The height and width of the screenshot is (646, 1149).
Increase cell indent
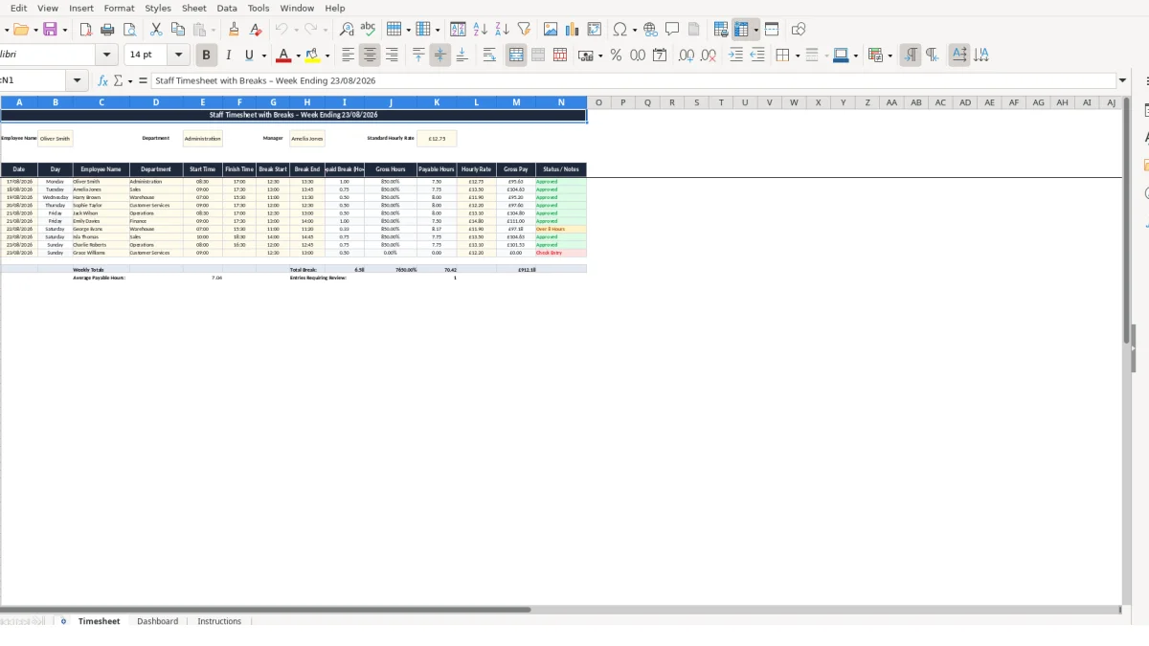[735, 56]
